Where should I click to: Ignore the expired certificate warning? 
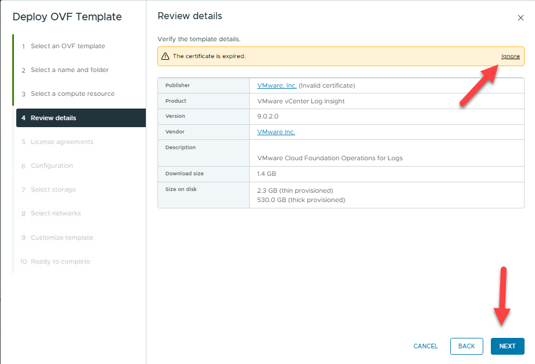510,56
